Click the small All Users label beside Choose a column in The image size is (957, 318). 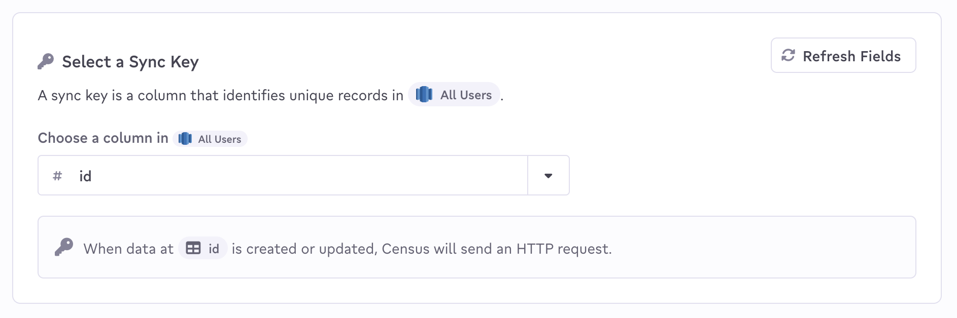coord(219,139)
